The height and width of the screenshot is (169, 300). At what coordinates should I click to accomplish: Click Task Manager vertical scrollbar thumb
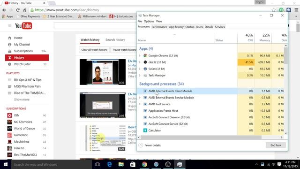coord(285,55)
